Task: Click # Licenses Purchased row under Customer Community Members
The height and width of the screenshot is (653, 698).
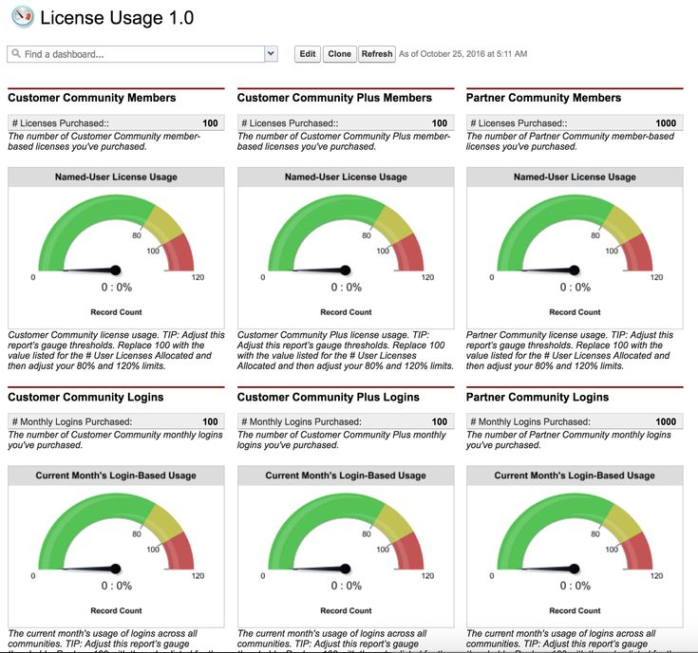Action: (116, 122)
